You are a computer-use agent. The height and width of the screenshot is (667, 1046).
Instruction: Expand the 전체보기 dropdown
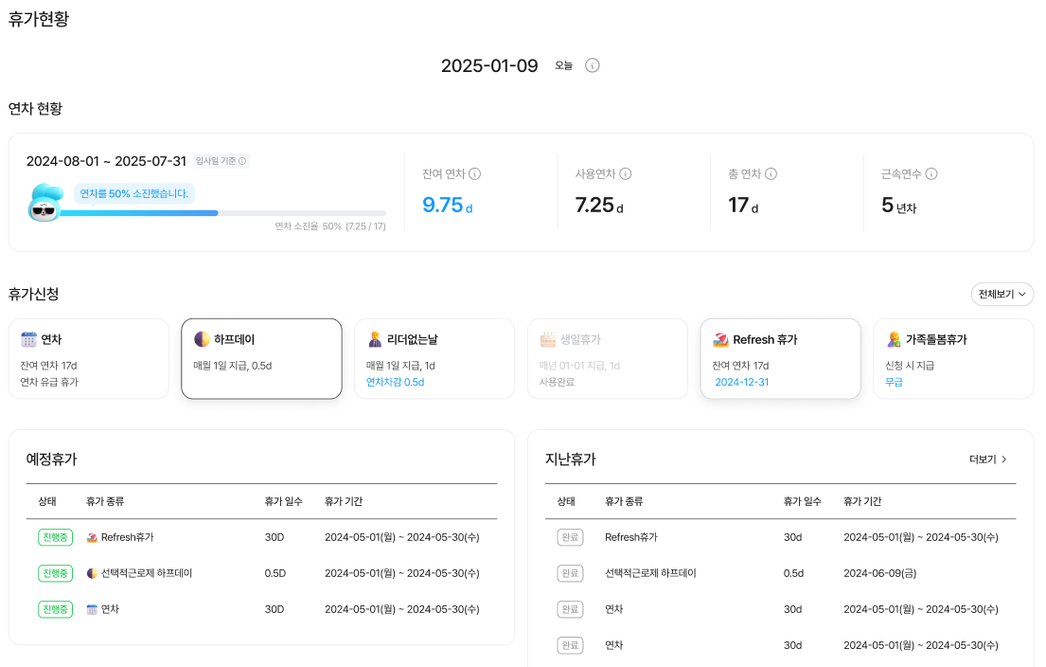coord(1002,295)
